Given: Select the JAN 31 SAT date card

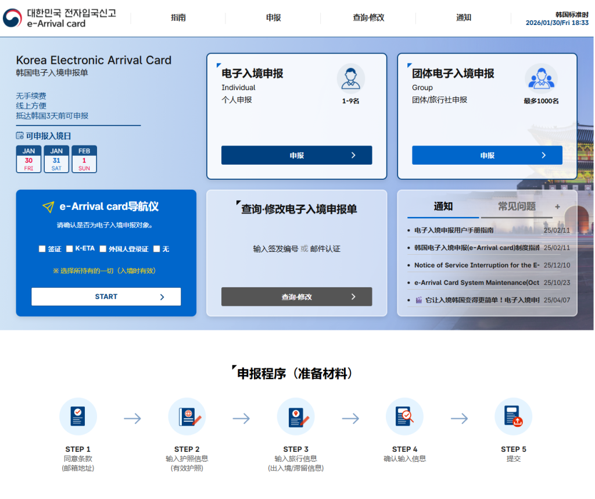Looking at the screenshot, I should coord(56,159).
